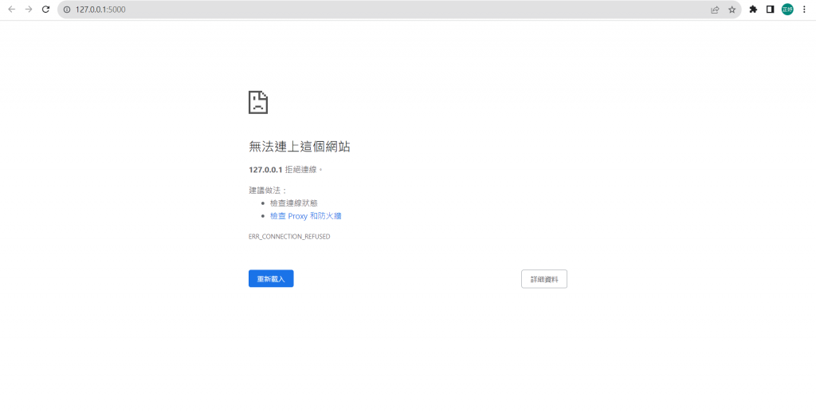This screenshot has height=413, width=816.
Task: Reload the page with the refresh icon
Action: click(x=45, y=10)
